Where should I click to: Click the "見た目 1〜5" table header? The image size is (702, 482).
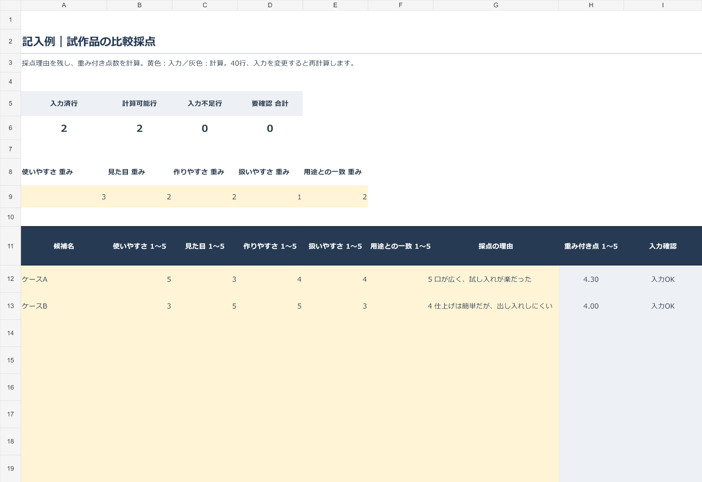pyautogui.click(x=205, y=246)
